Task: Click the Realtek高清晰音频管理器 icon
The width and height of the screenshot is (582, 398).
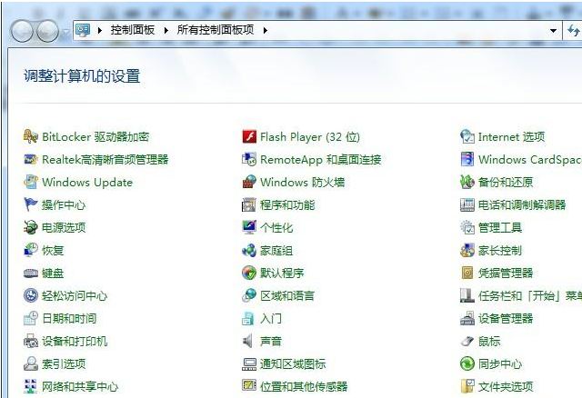Action: (30, 160)
